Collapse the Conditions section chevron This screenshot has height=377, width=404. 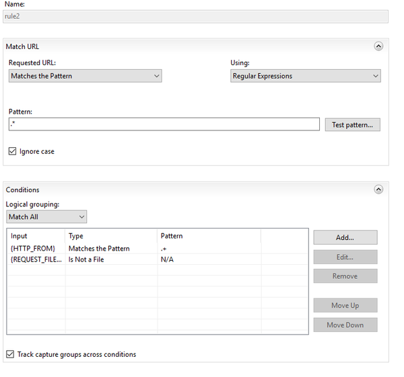tap(378, 190)
